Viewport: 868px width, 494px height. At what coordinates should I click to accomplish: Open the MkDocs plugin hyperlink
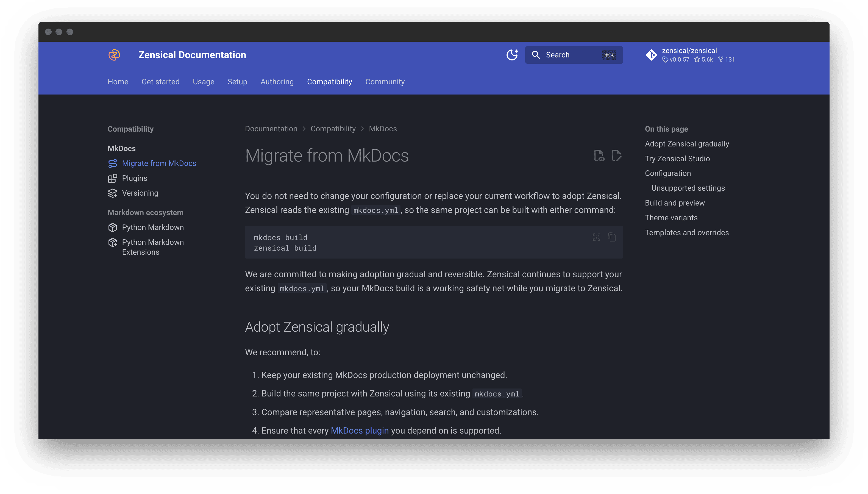click(360, 431)
